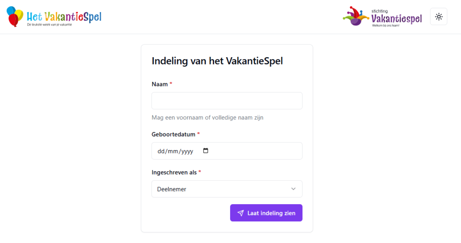Viewport: 461px width, 243px height.
Task: Click the Naam field label
Action: pos(160,84)
